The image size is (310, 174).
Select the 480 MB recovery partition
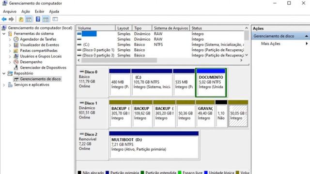coord(120,83)
